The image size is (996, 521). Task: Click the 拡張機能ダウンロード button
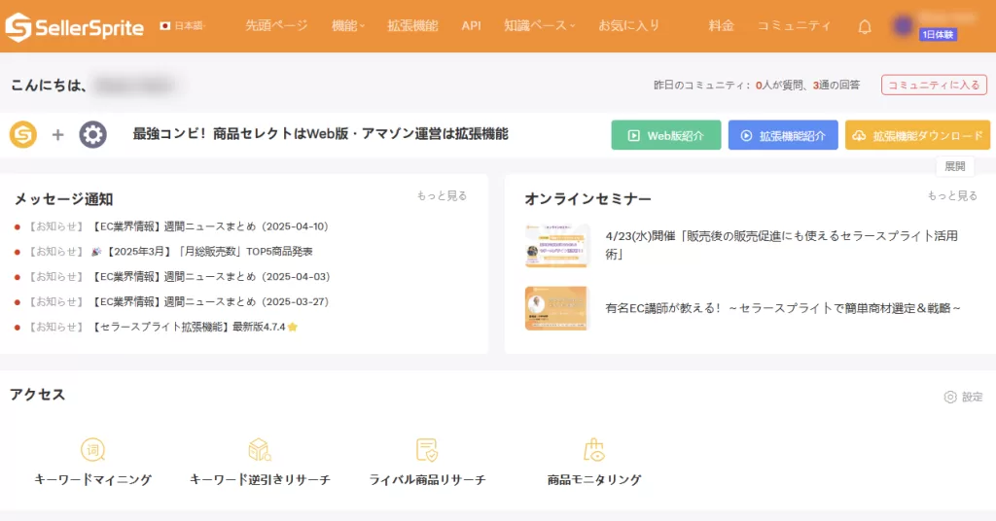pos(917,135)
